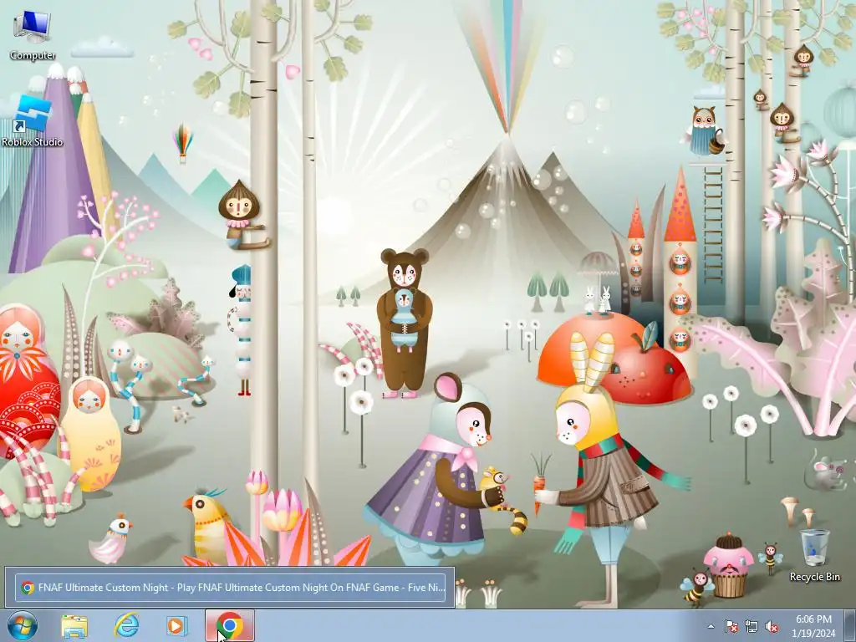The height and width of the screenshot is (642, 856).
Task: Click the Google Chrome taskbar button
Action: (x=230, y=625)
